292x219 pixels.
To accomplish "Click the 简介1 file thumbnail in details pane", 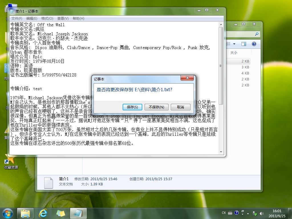I will (x=48, y=182).
